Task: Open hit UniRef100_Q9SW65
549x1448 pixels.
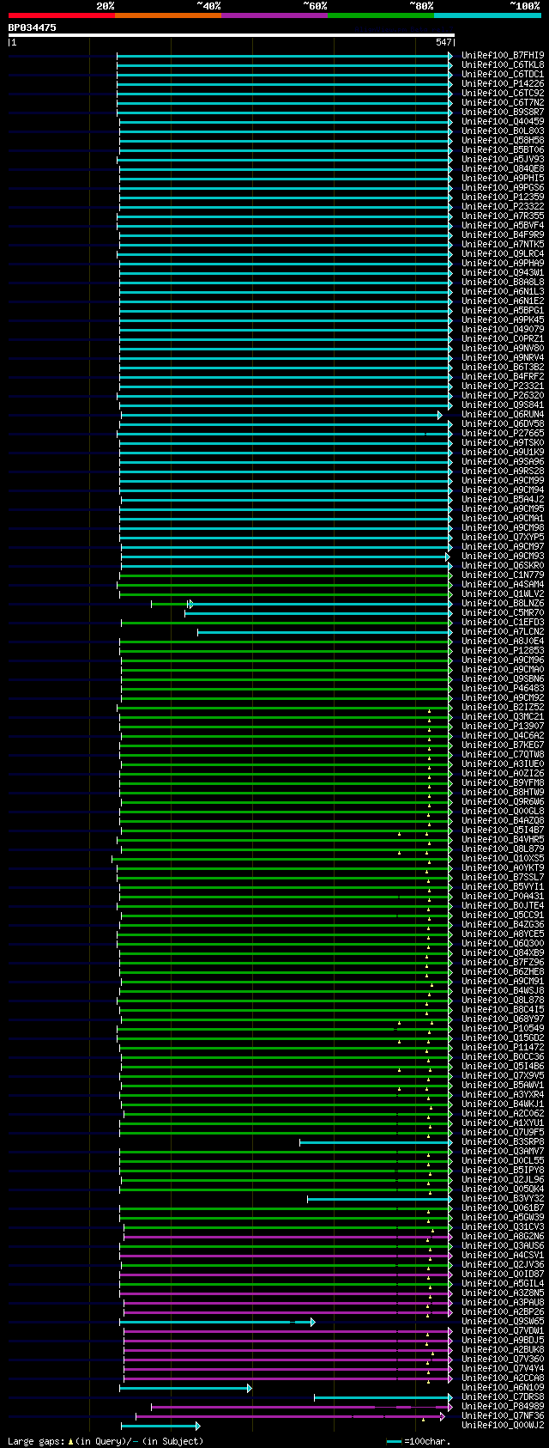Action: (503, 1321)
